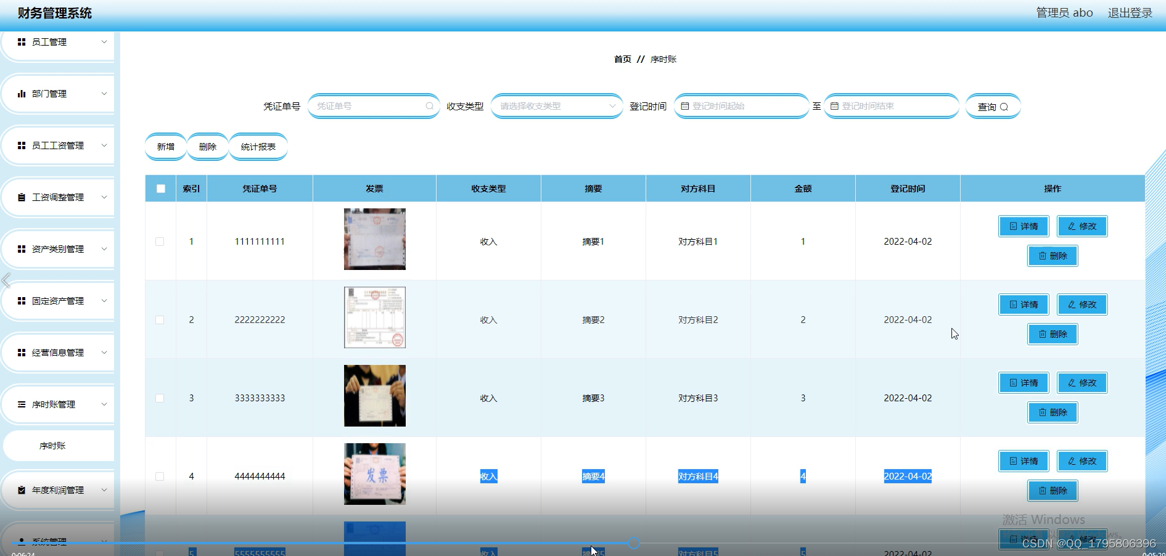Open the 部门管理 menu label
1166x556 pixels.
[x=49, y=94]
